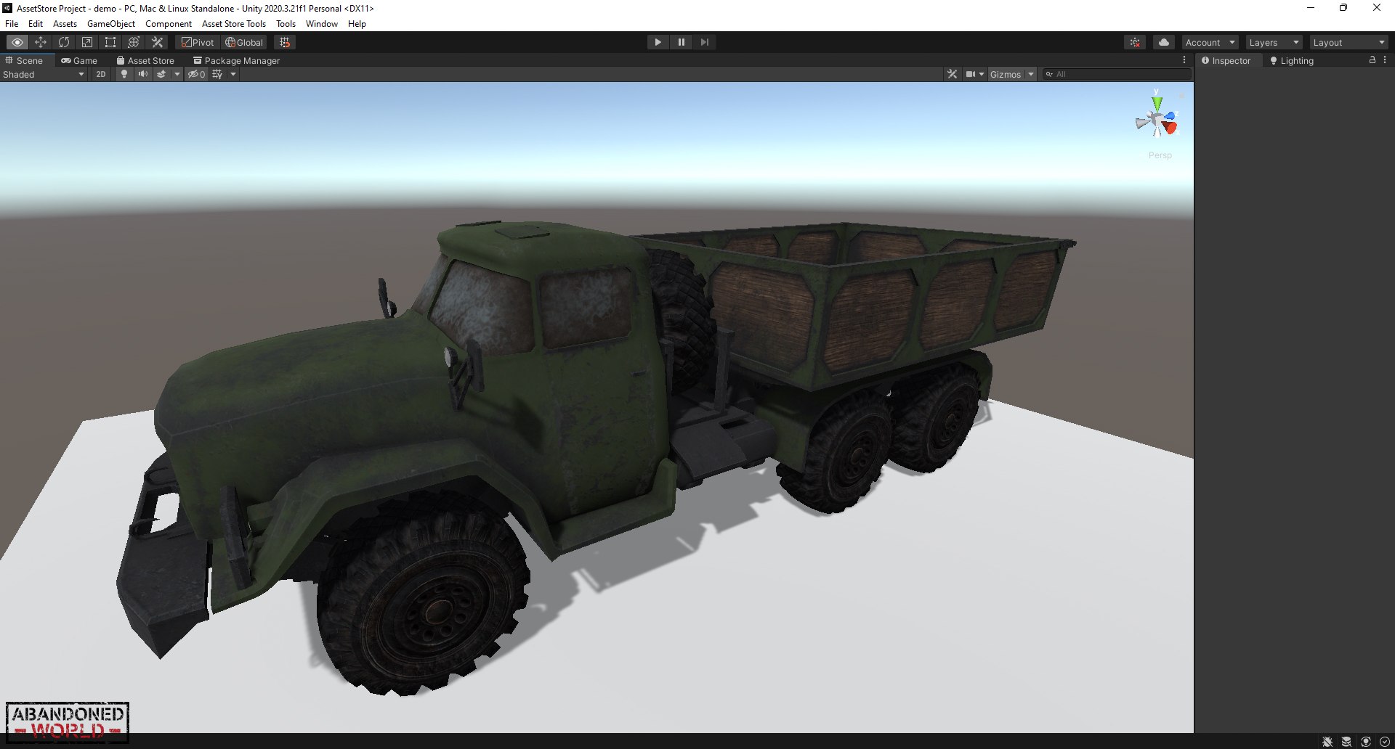The image size is (1395, 749).
Task: Step forward one frame
Action: pos(704,42)
